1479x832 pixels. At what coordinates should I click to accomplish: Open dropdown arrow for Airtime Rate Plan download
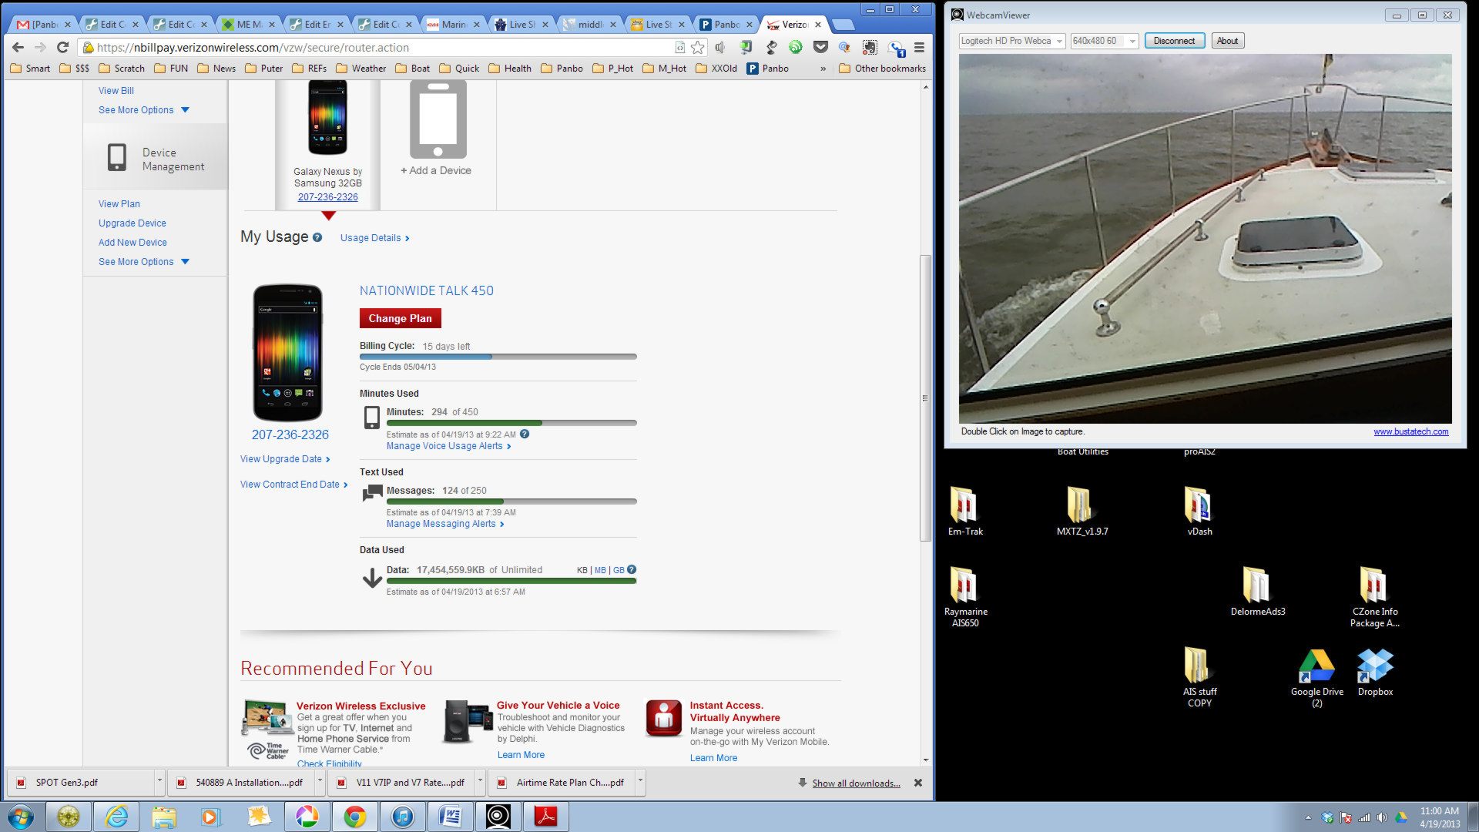tap(640, 781)
